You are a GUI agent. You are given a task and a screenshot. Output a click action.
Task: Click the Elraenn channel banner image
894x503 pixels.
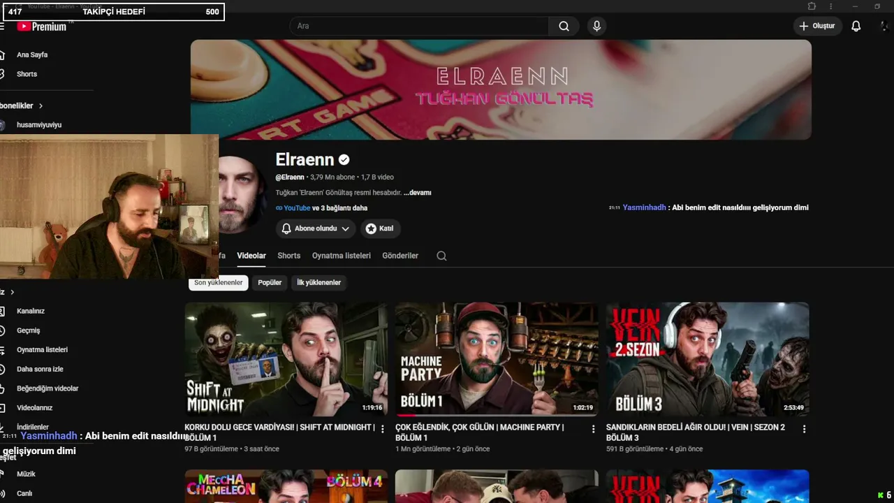tap(501, 89)
